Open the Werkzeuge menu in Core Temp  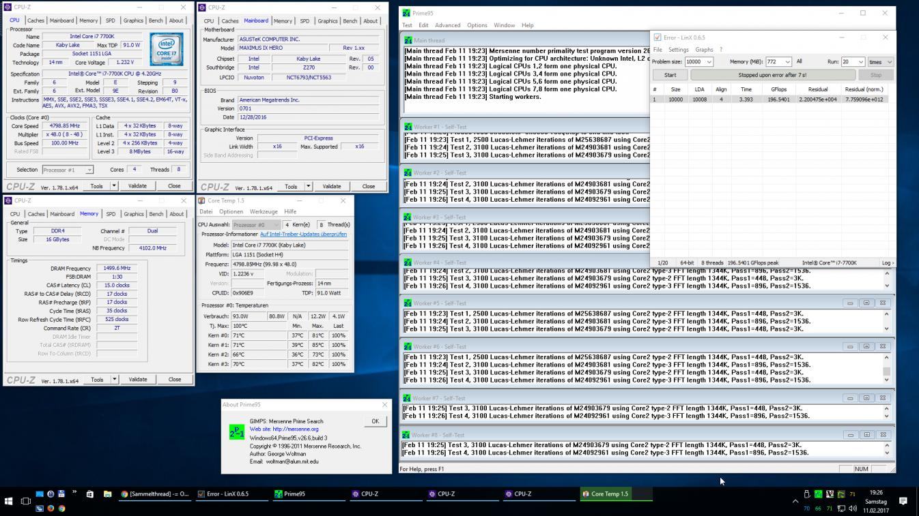264,211
